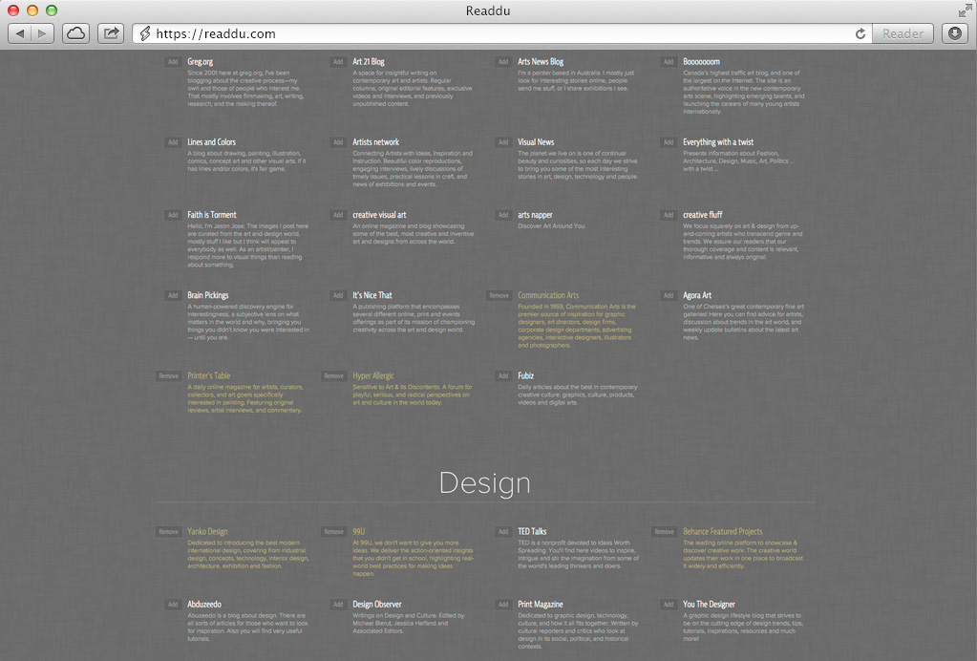
Task: Click the 99U title
Action: 359,531
